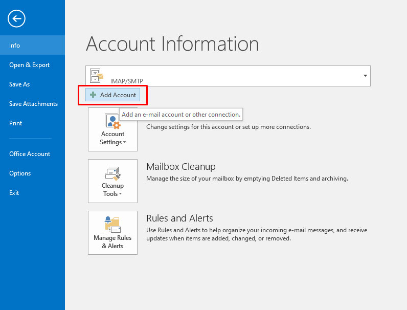This screenshot has height=310, width=407.
Task: Open the Account Settings dropdown button
Action: tap(112, 129)
